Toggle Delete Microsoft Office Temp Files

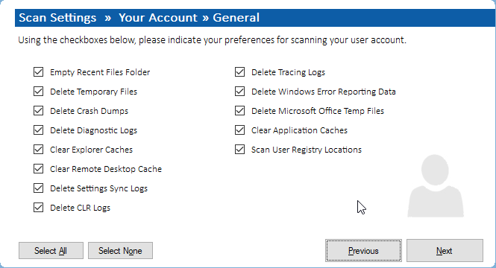tap(239, 111)
